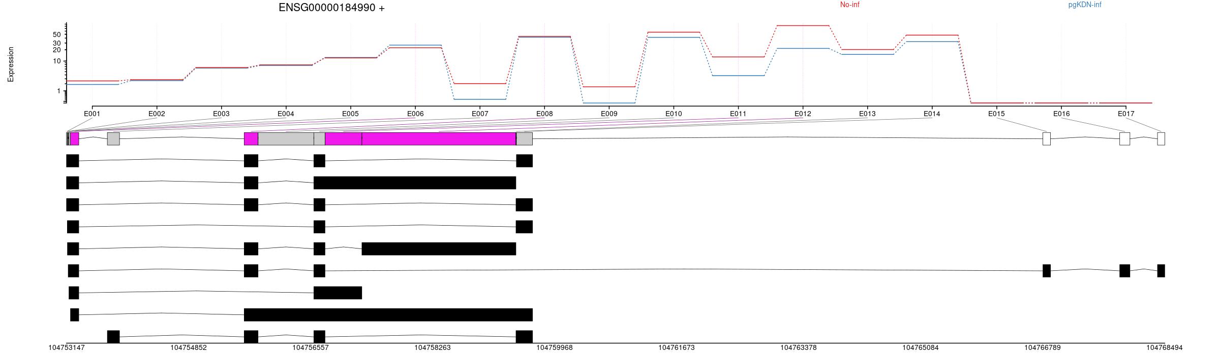1220x355 pixels.
Task: Click y-axis tick value 50
Action: (x=57, y=35)
